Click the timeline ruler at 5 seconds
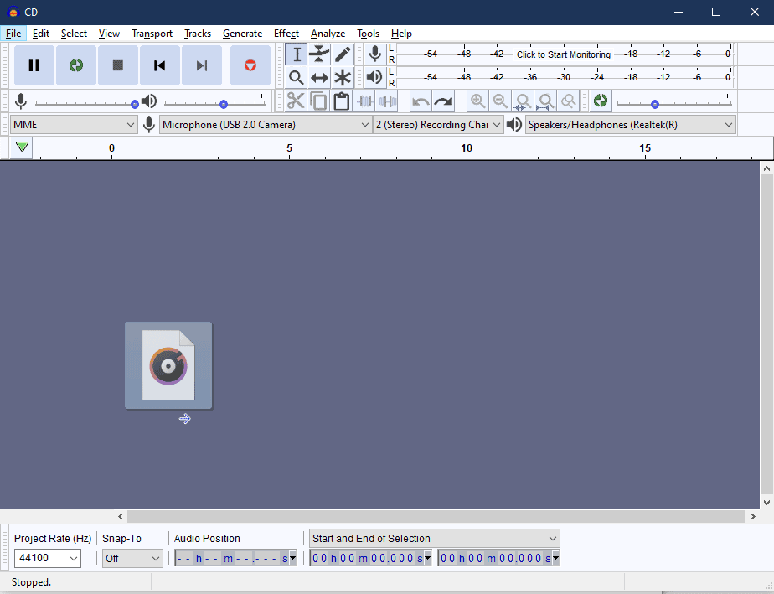Image resolution: width=774 pixels, height=594 pixels. (289, 148)
